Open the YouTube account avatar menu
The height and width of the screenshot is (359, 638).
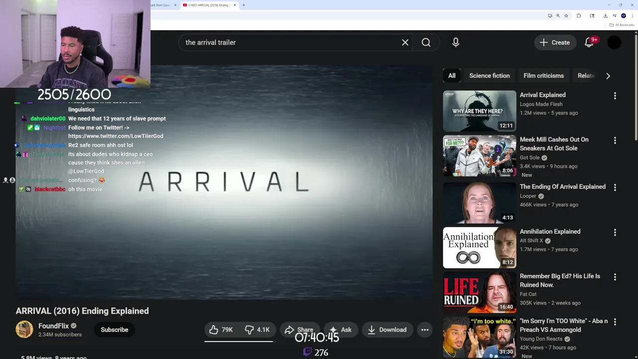[614, 42]
